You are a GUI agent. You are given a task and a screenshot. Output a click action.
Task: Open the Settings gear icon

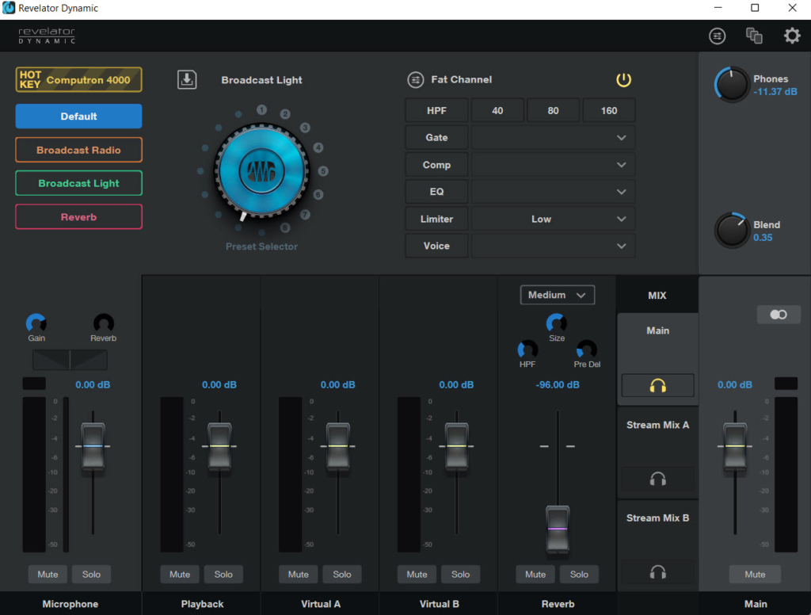(792, 36)
